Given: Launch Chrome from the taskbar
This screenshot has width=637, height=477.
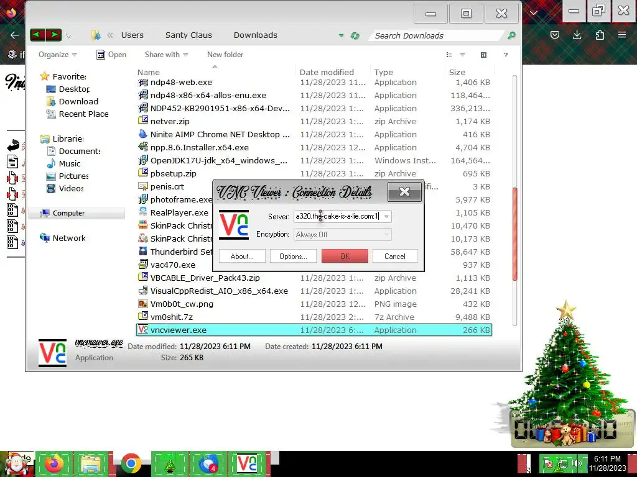Looking at the screenshot, I should point(131,463).
